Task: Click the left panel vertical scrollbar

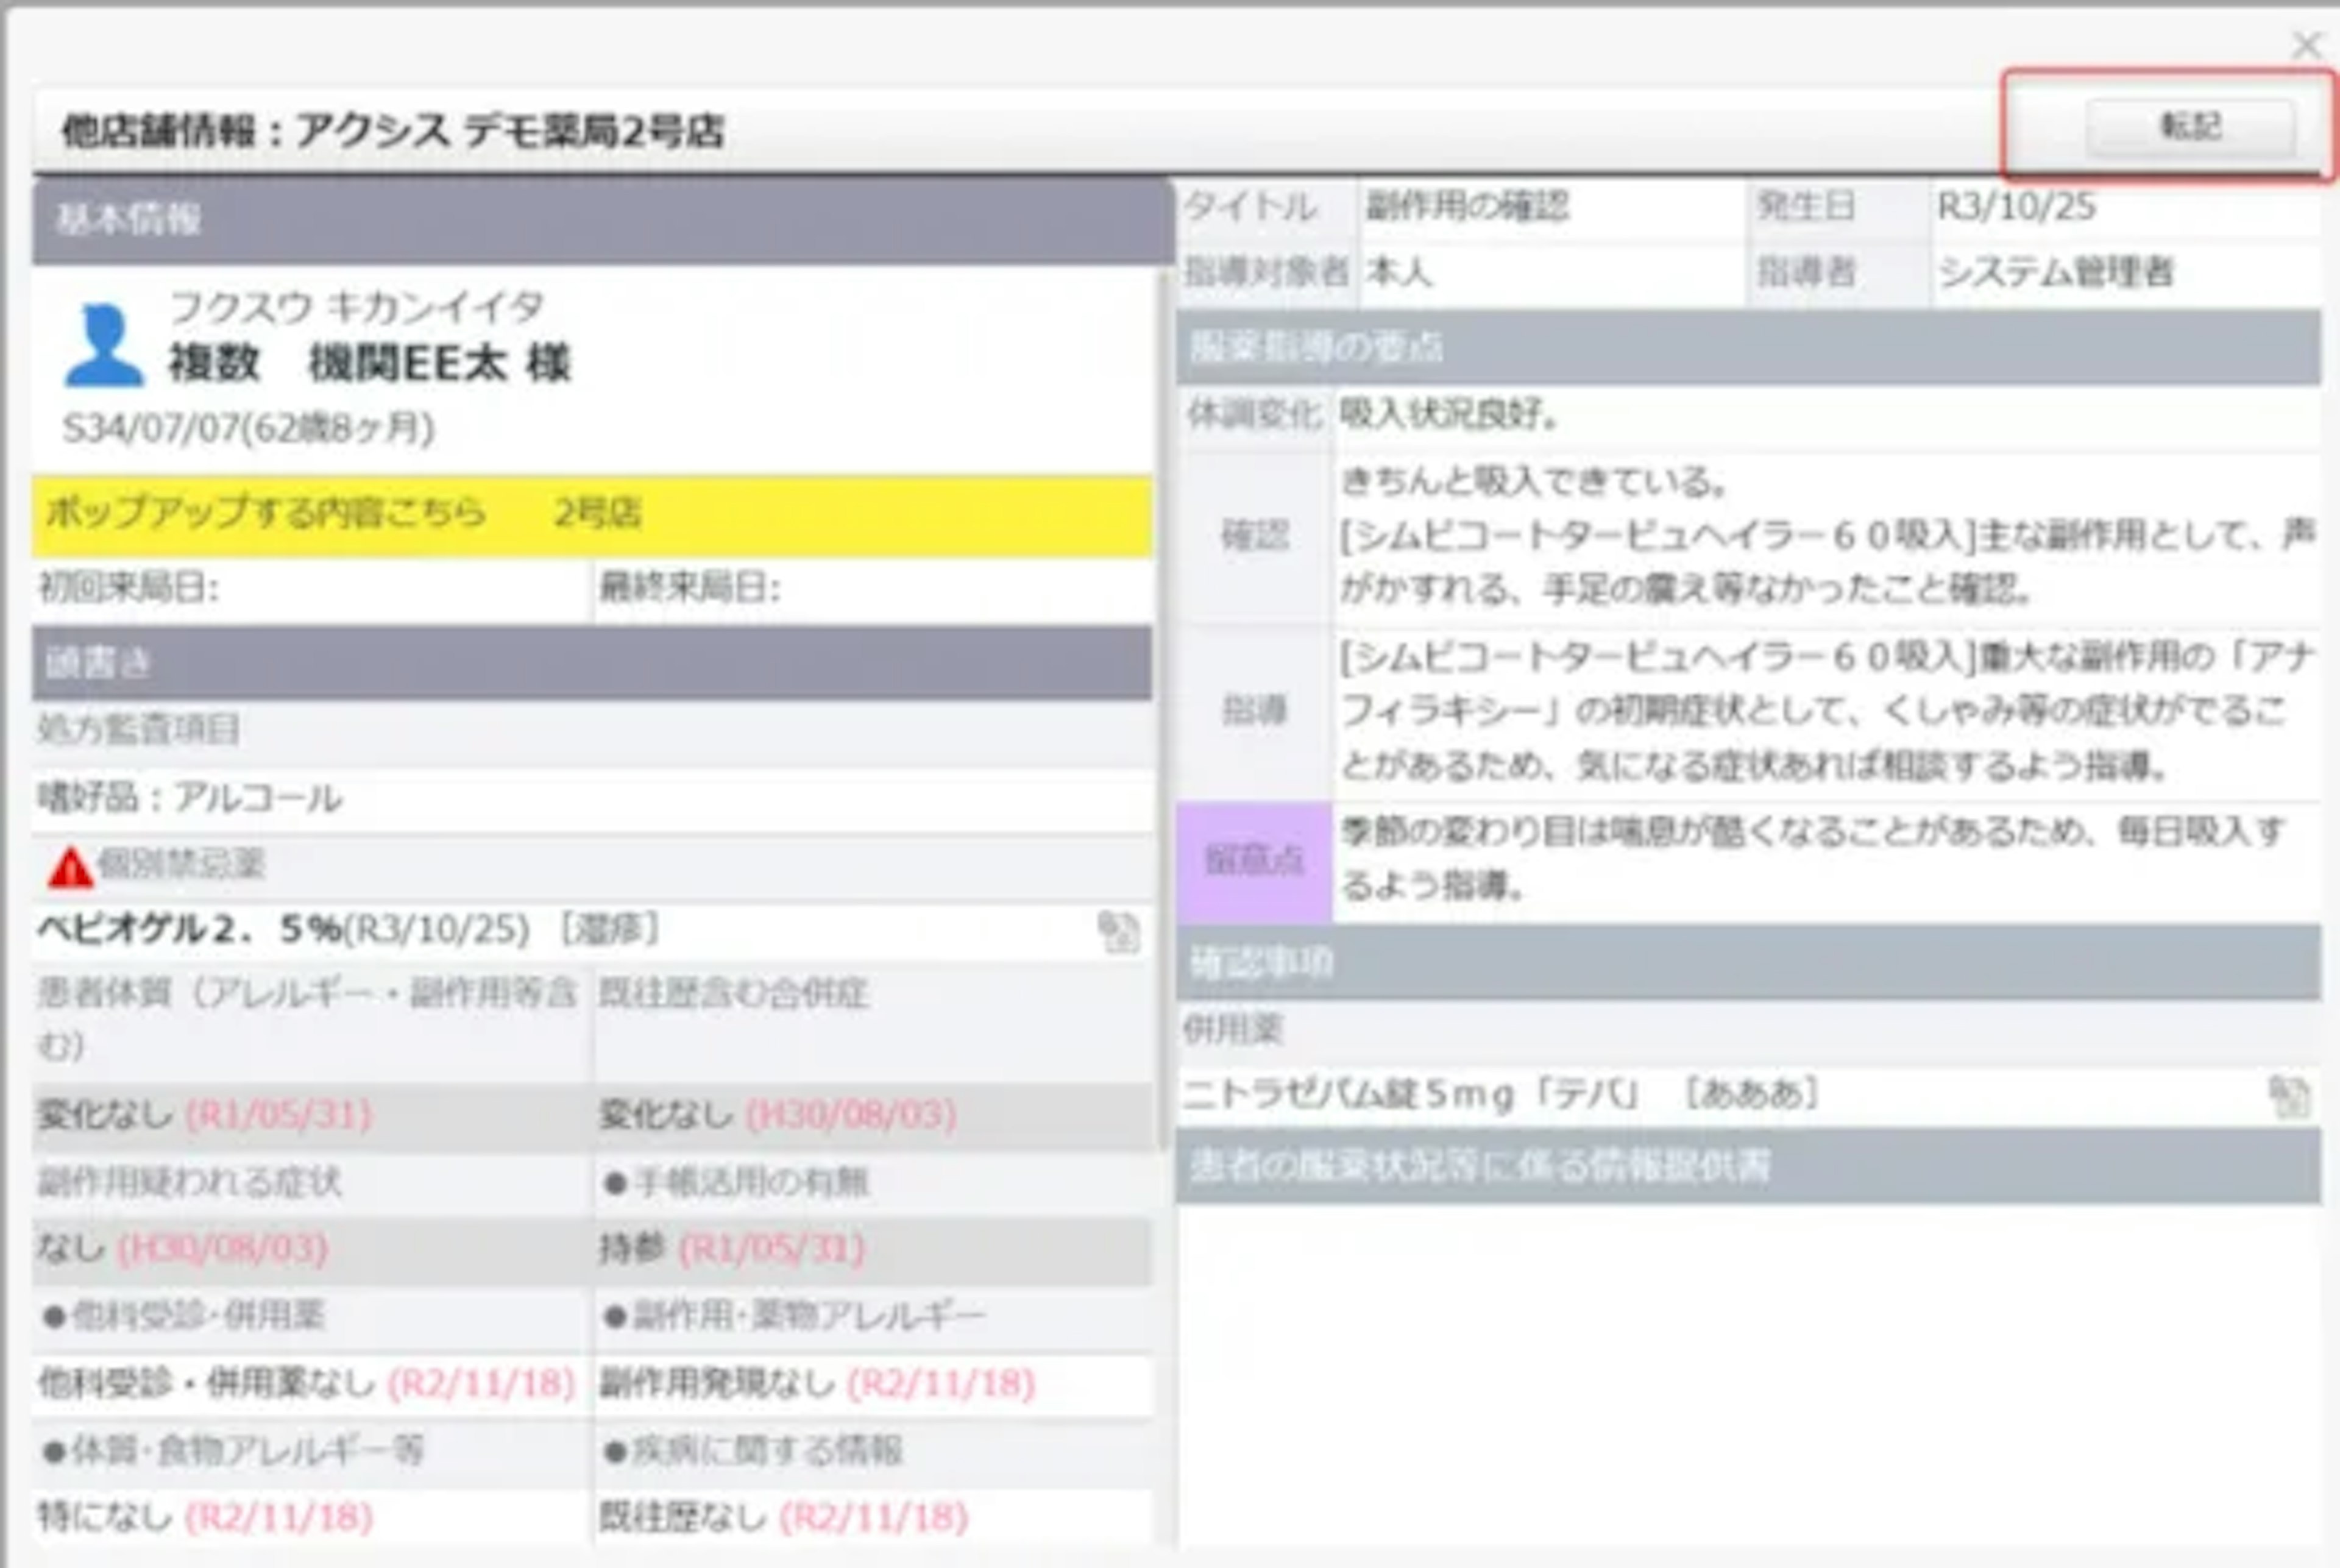Action: (1163, 700)
